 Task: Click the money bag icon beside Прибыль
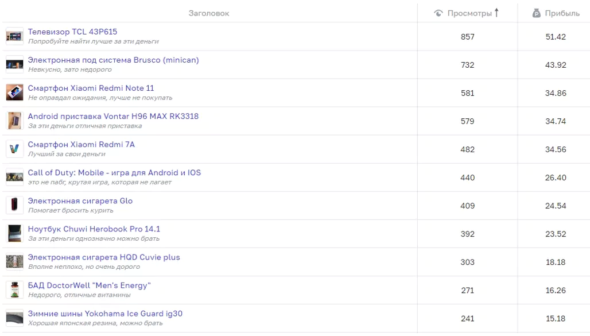tap(537, 13)
